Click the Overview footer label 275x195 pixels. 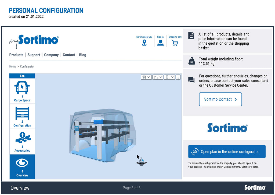coord(20,188)
